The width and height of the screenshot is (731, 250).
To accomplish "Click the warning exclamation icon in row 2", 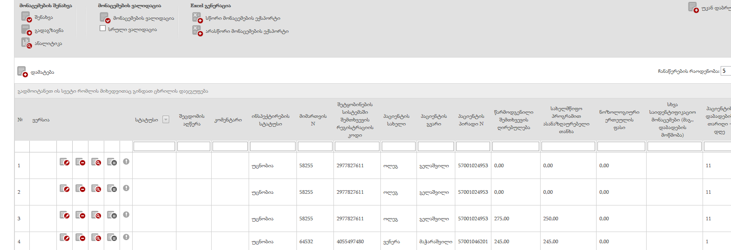I will pyautogui.click(x=126, y=188).
